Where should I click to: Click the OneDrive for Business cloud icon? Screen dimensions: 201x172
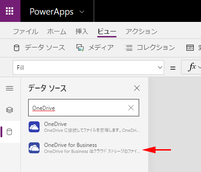(x=34, y=148)
